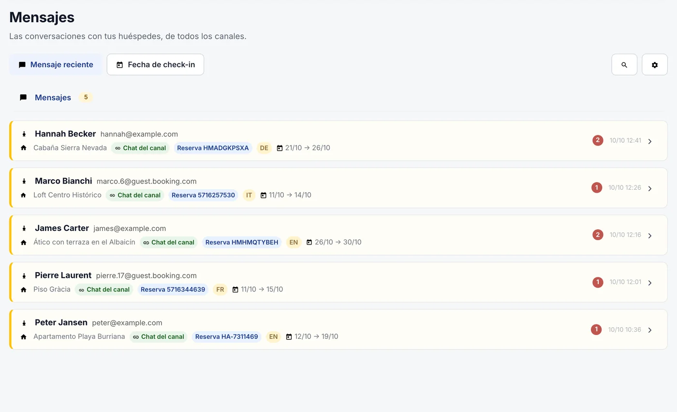
Task: Click the IT language tag
Action: (x=249, y=195)
